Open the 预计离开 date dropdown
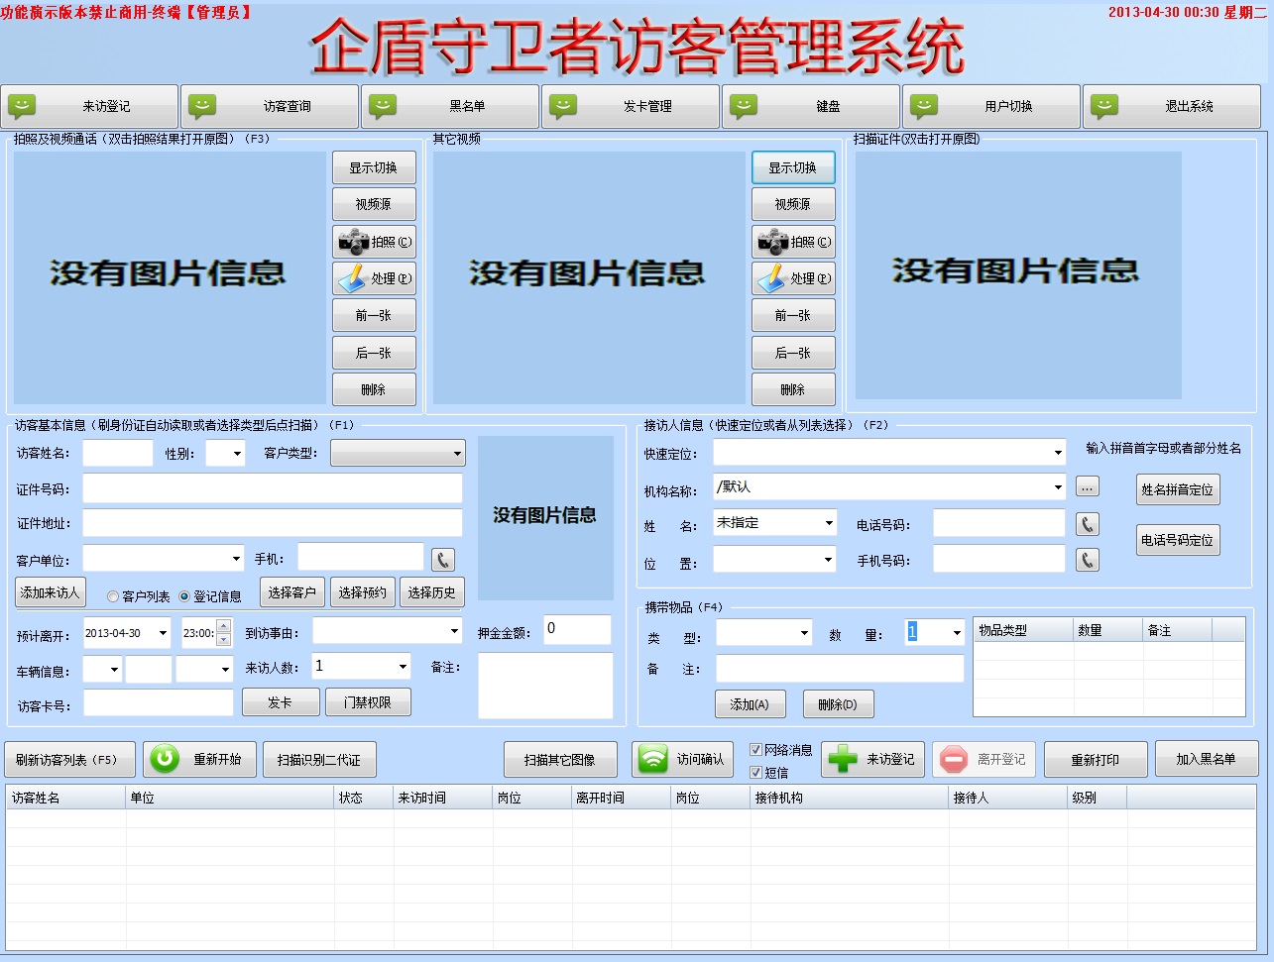 [163, 633]
